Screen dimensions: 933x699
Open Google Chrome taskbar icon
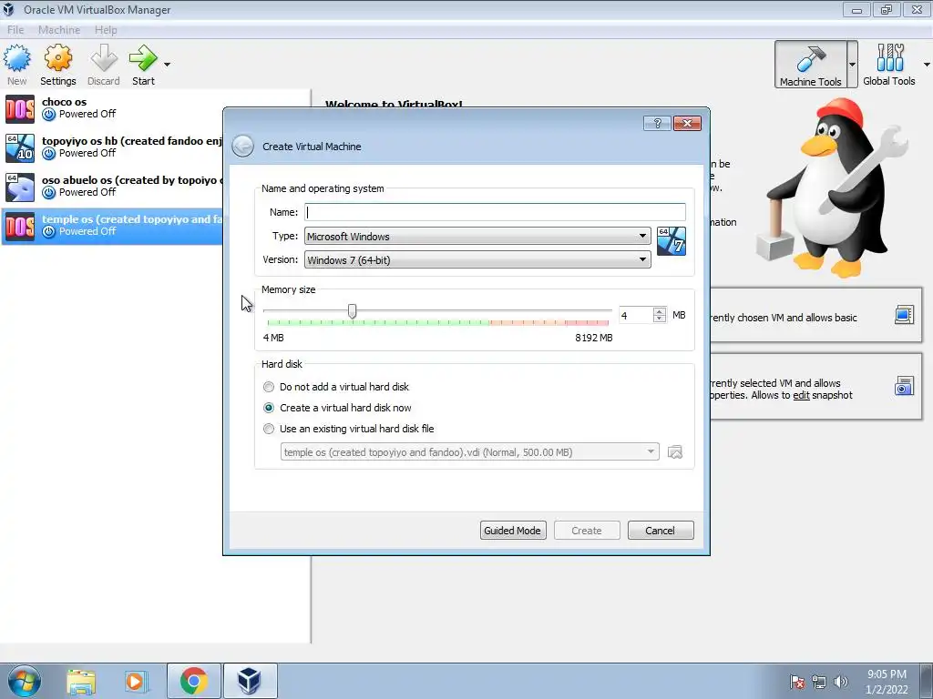(x=193, y=681)
